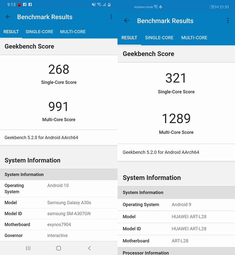
Task: Tap the recent apps navigation button
Action: [28, 248]
